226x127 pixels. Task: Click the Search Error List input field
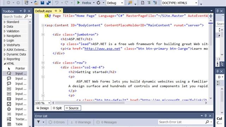tap(181, 122)
